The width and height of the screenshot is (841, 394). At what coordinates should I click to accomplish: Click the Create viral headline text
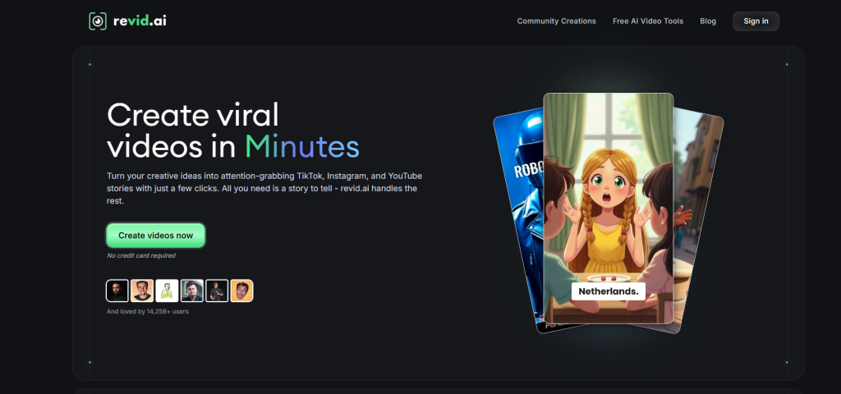pyautogui.click(x=193, y=113)
